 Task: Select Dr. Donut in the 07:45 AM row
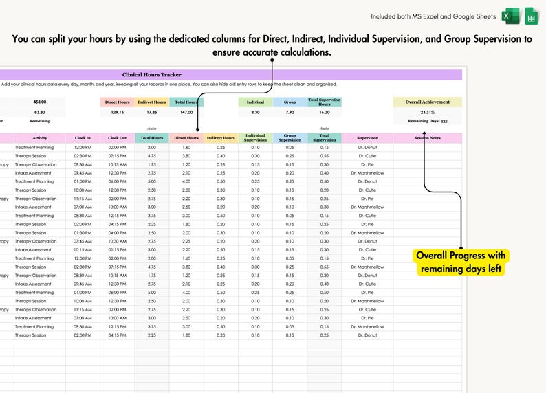point(367,241)
